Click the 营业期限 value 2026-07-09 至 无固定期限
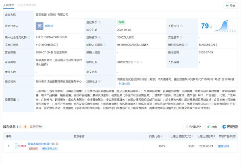Image resolution: width=241 pixels, height=165 pixels. point(52,52)
